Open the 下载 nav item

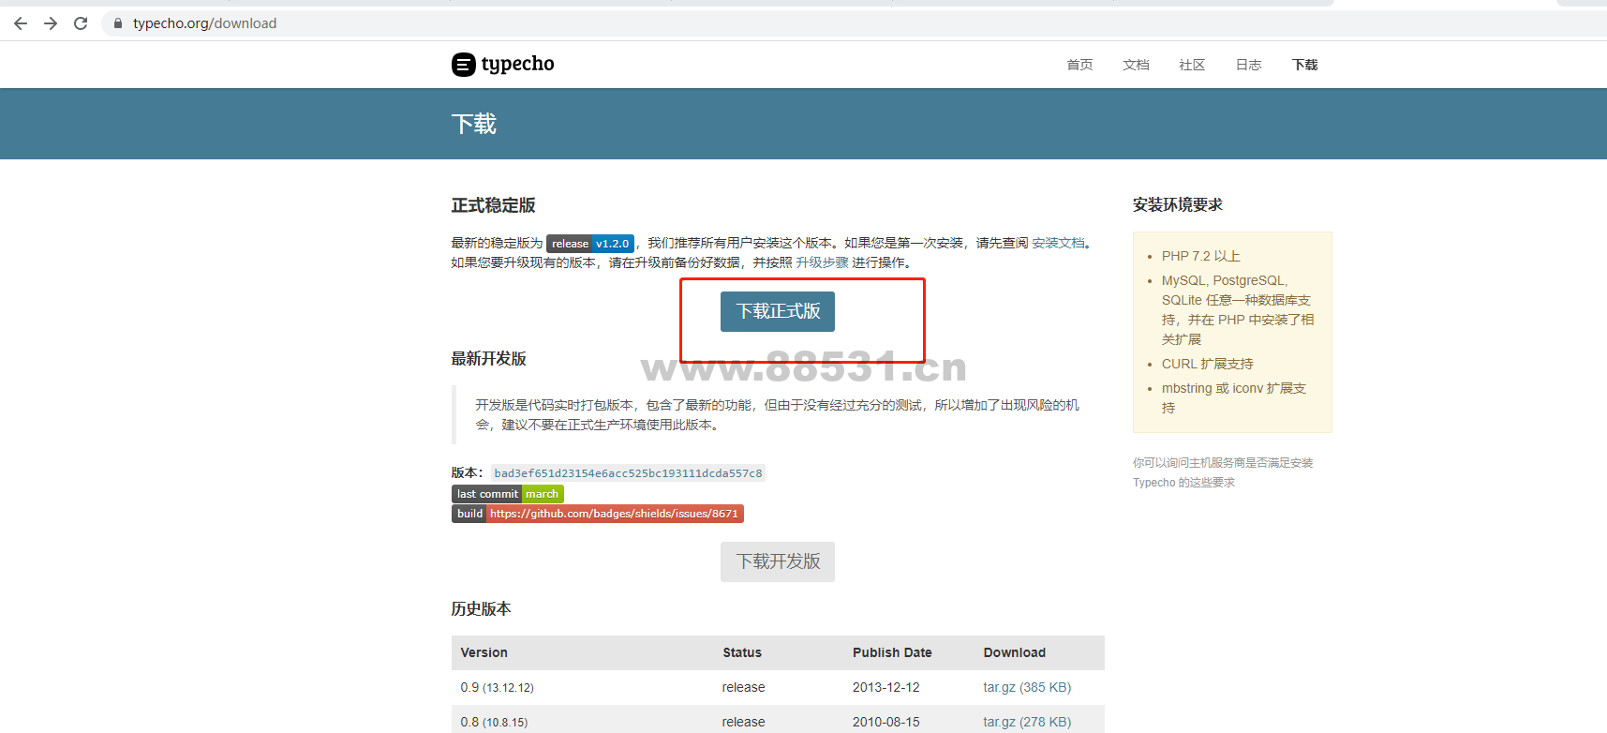(1304, 65)
